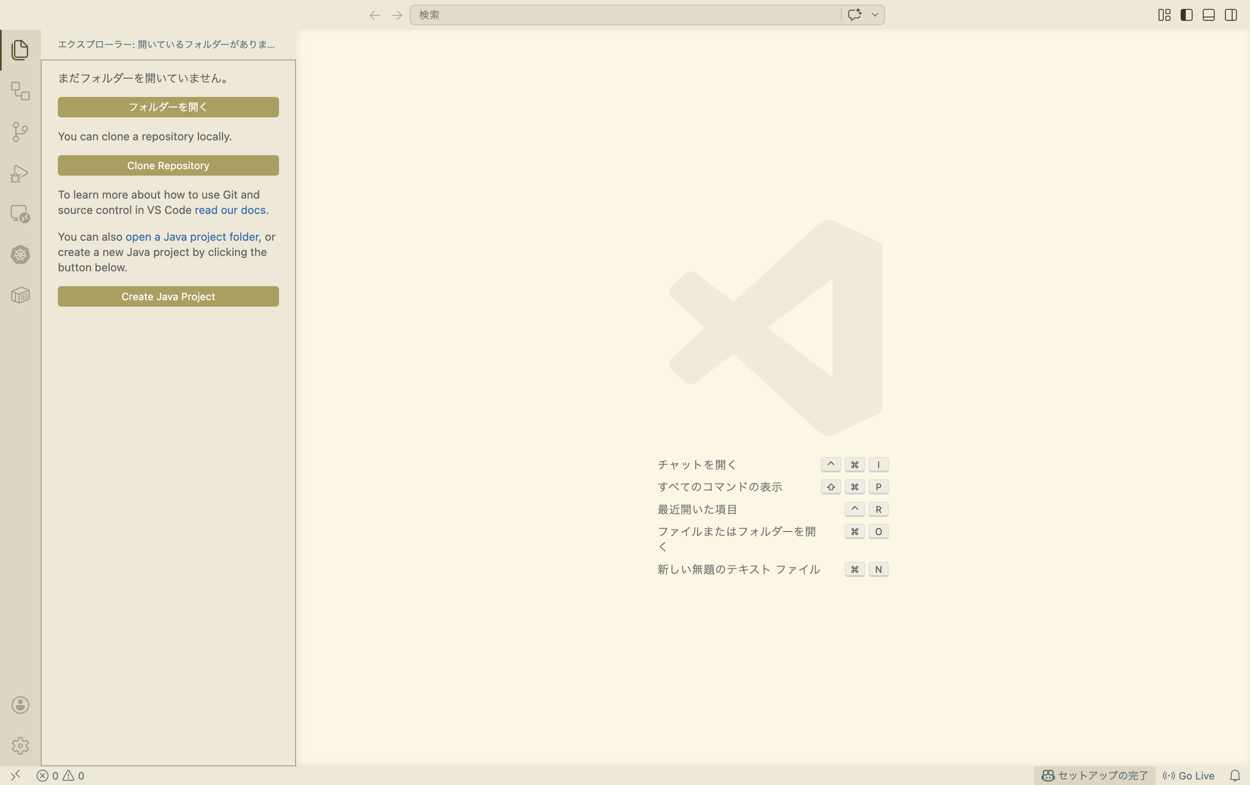Open the Kubernetes view in the activity bar

[x=20, y=254]
